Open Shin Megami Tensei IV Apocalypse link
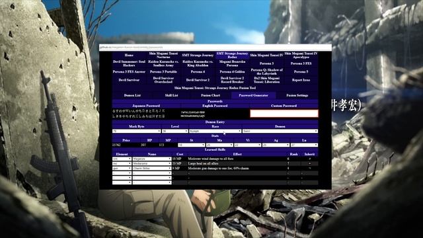Viewport: 423px width, 238px height. point(301,56)
